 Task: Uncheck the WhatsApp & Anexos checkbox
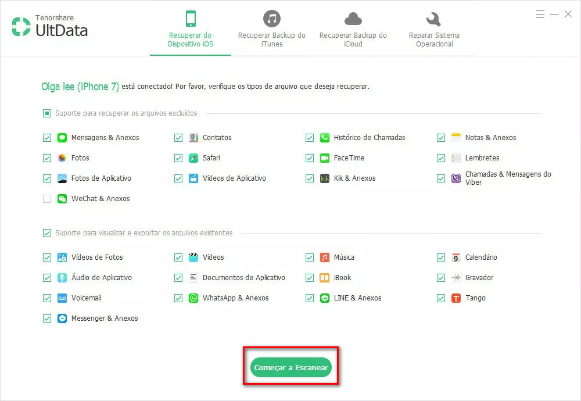[178, 298]
